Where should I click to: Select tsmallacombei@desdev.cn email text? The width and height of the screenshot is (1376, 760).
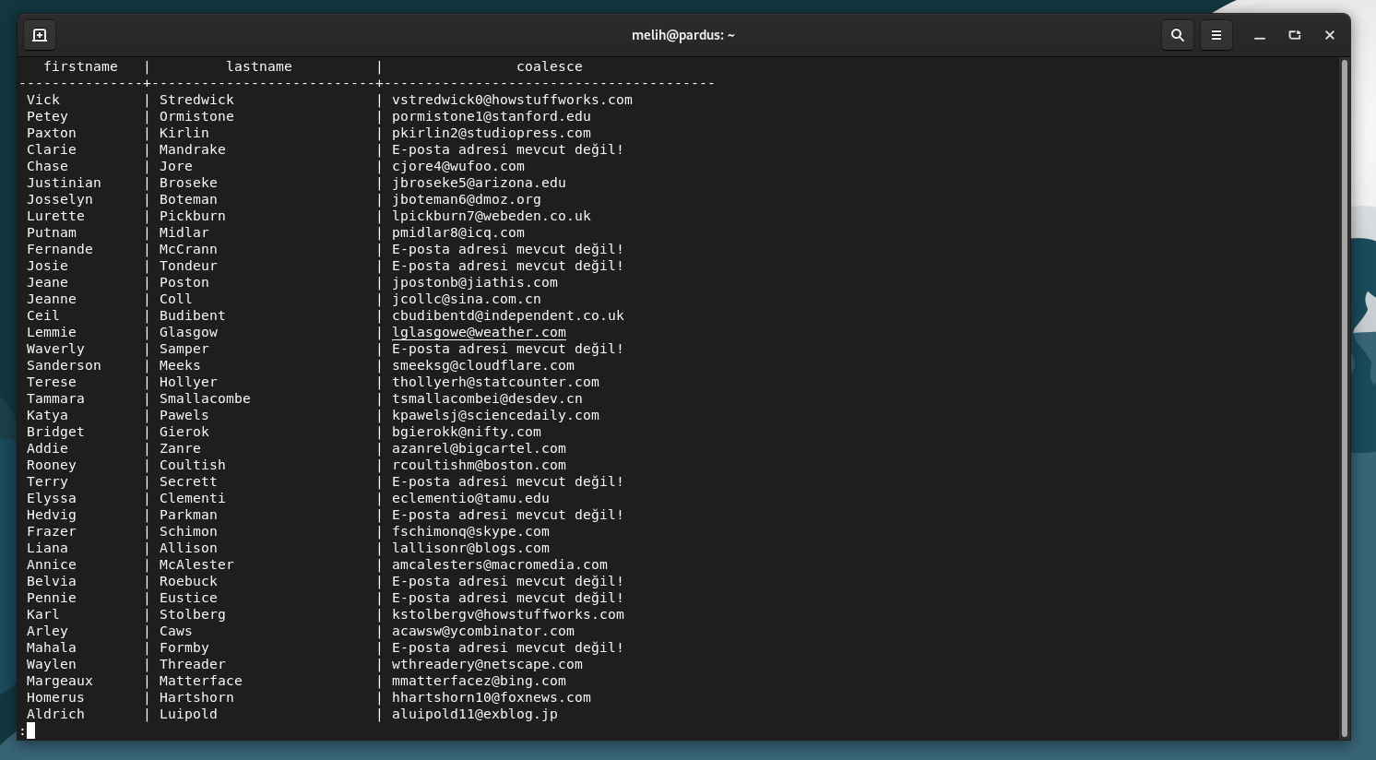[487, 398]
